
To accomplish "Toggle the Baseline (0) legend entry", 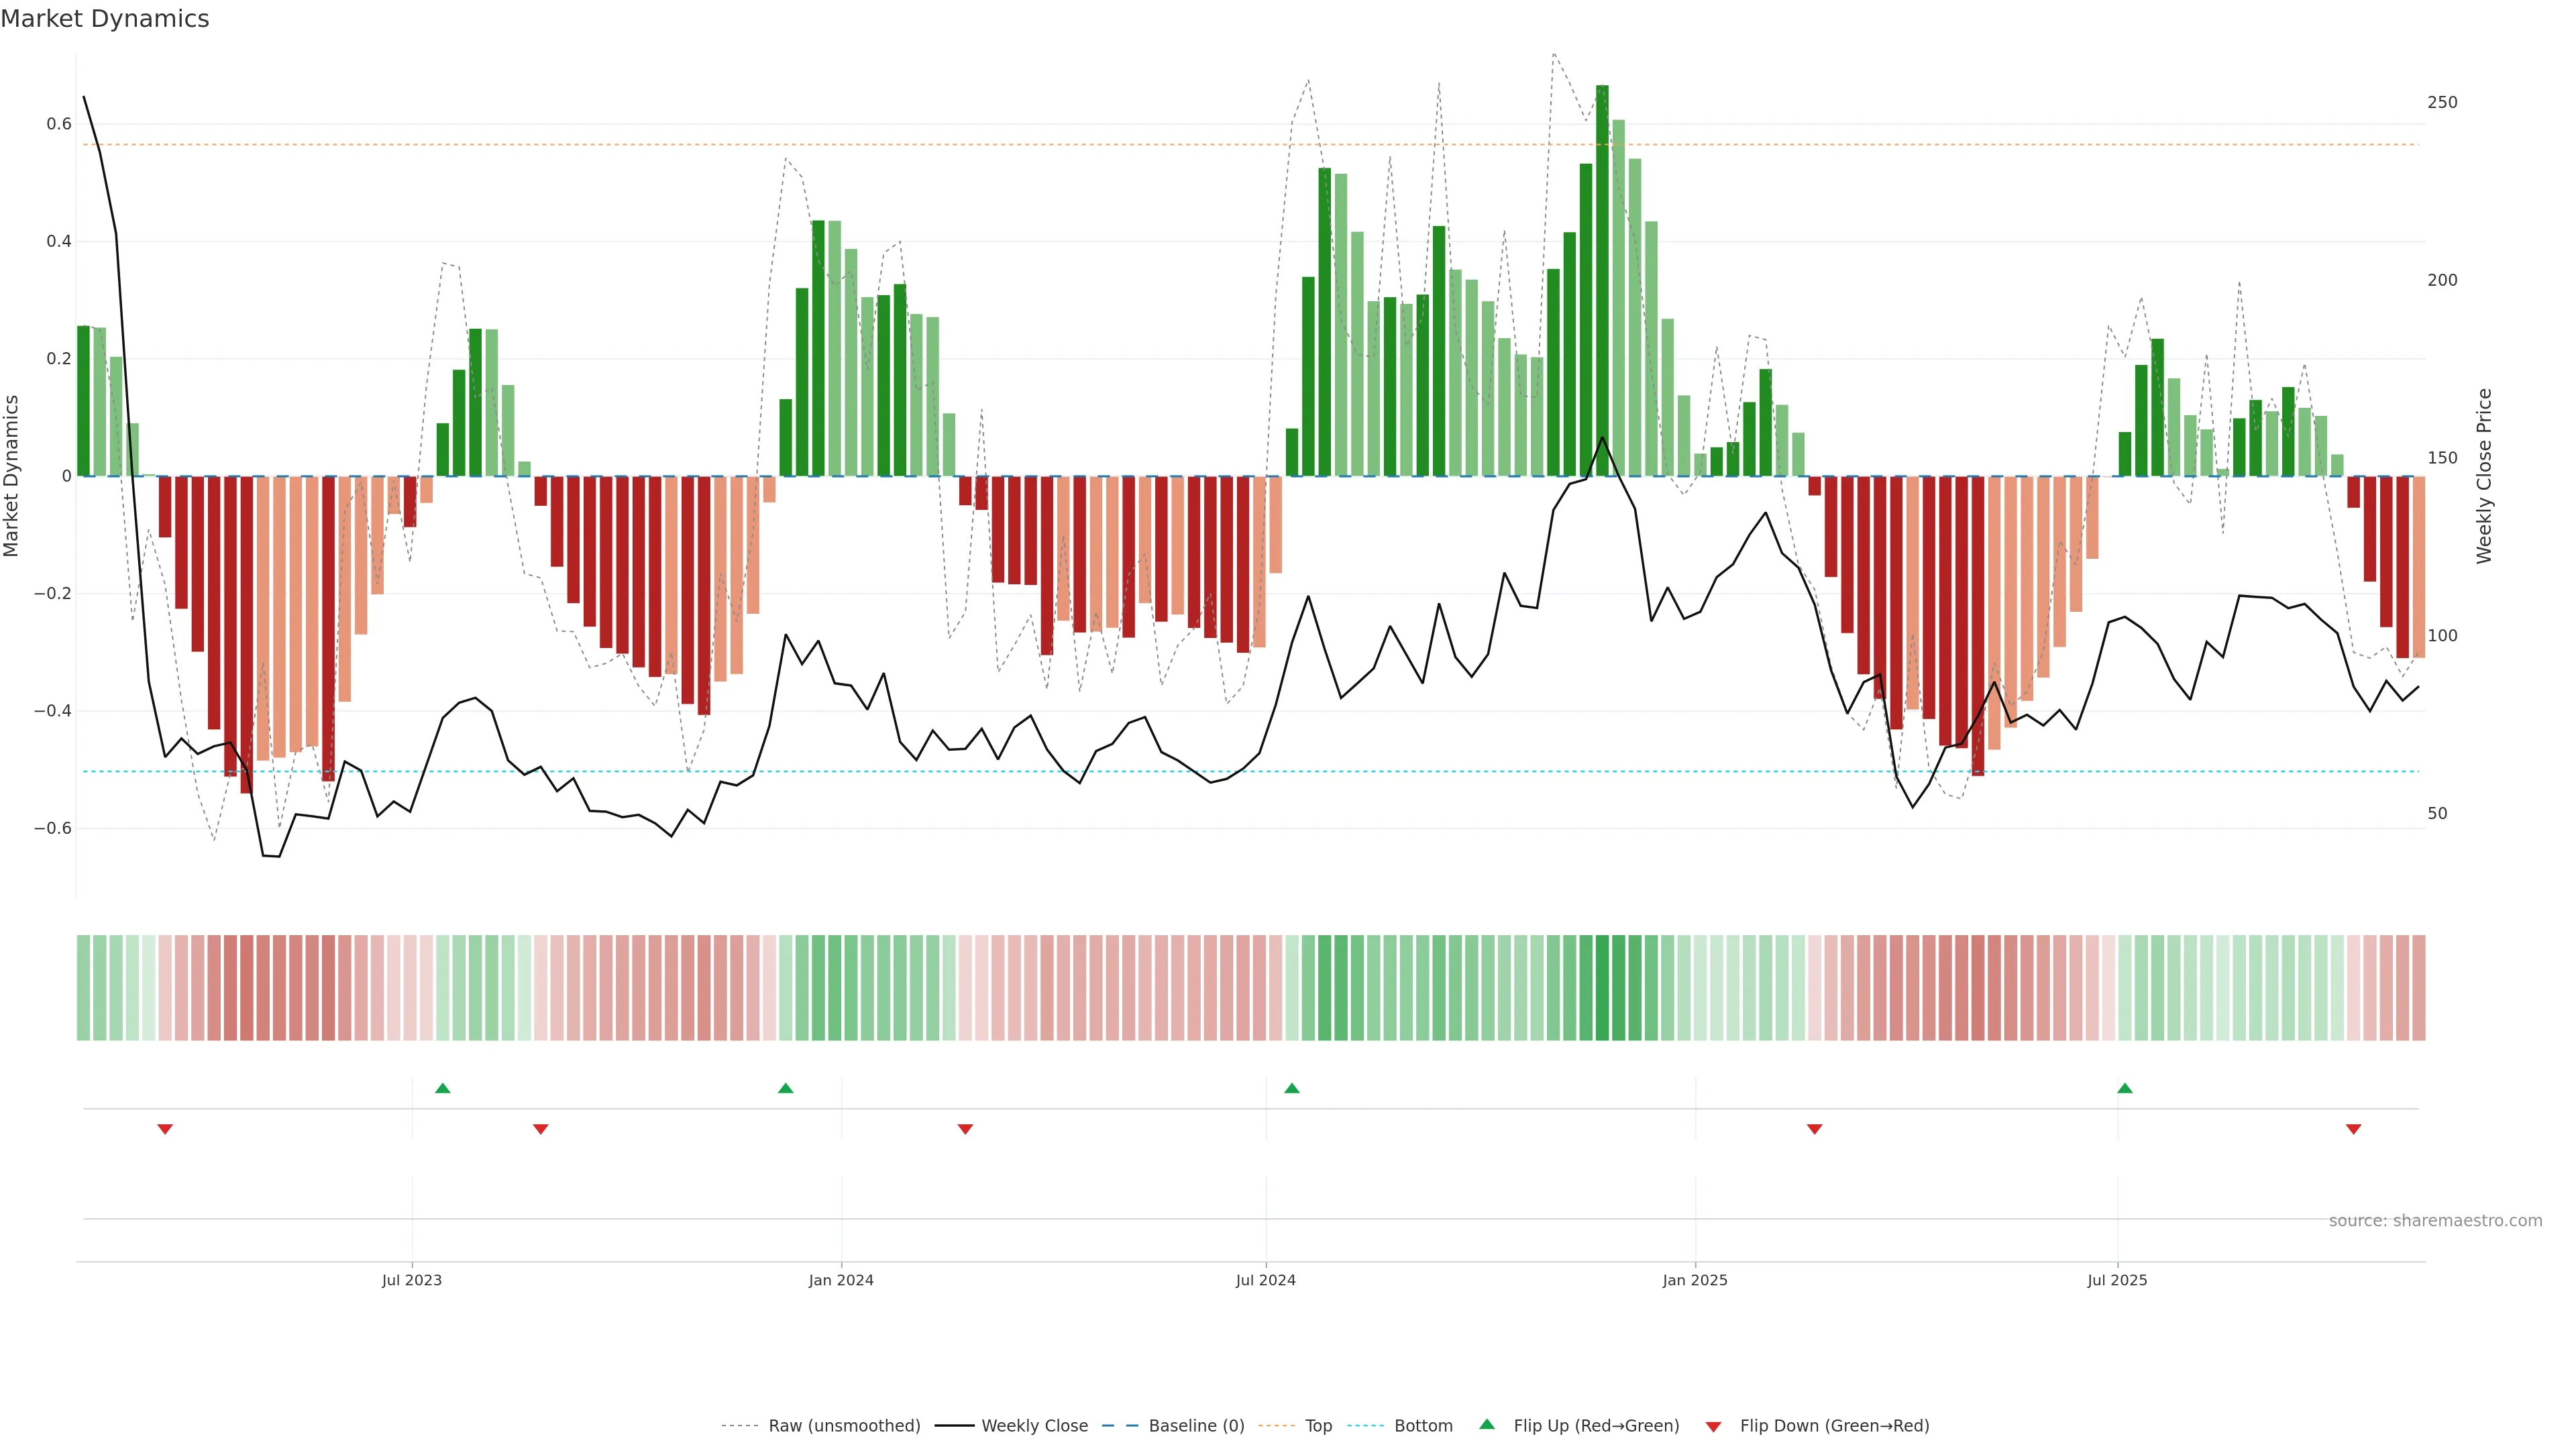I will click(x=1196, y=1426).
